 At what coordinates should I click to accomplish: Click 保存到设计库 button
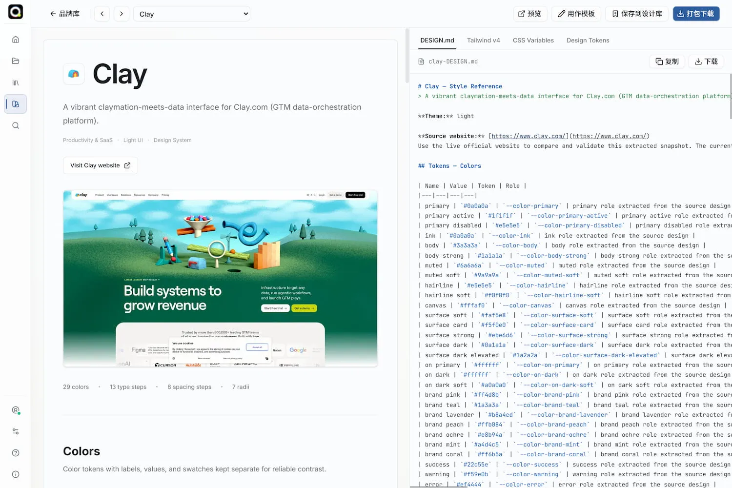click(637, 14)
